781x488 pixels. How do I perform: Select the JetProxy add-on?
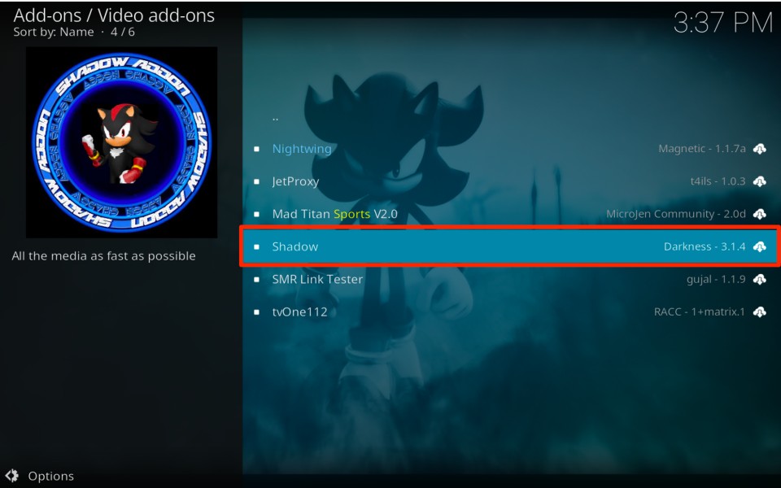(509, 181)
